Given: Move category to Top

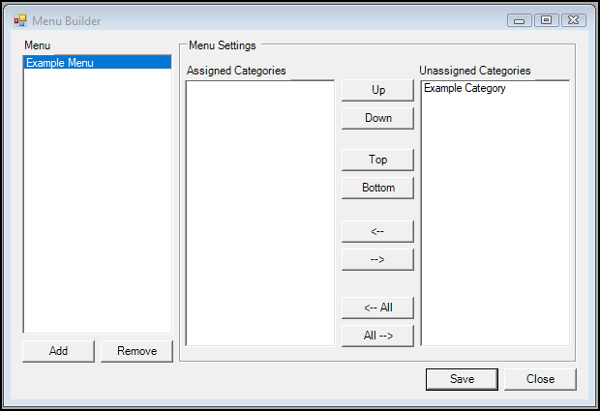Looking at the screenshot, I should pyautogui.click(x=377, y=160).
